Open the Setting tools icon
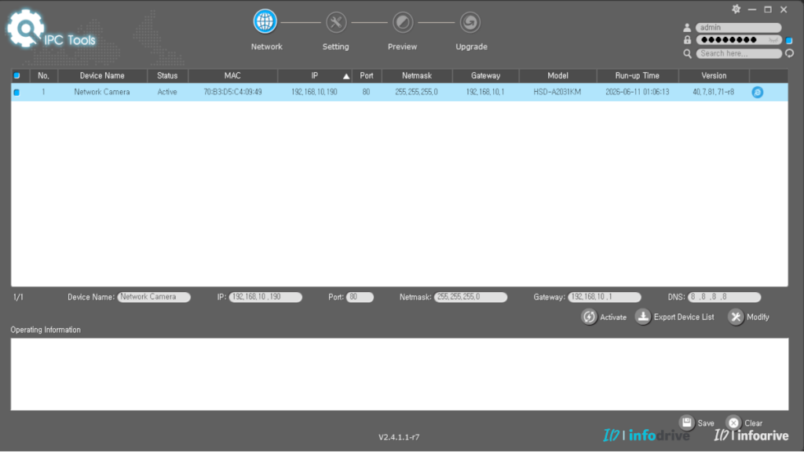Viewport: 804px width, 452px height. (336, 22)
